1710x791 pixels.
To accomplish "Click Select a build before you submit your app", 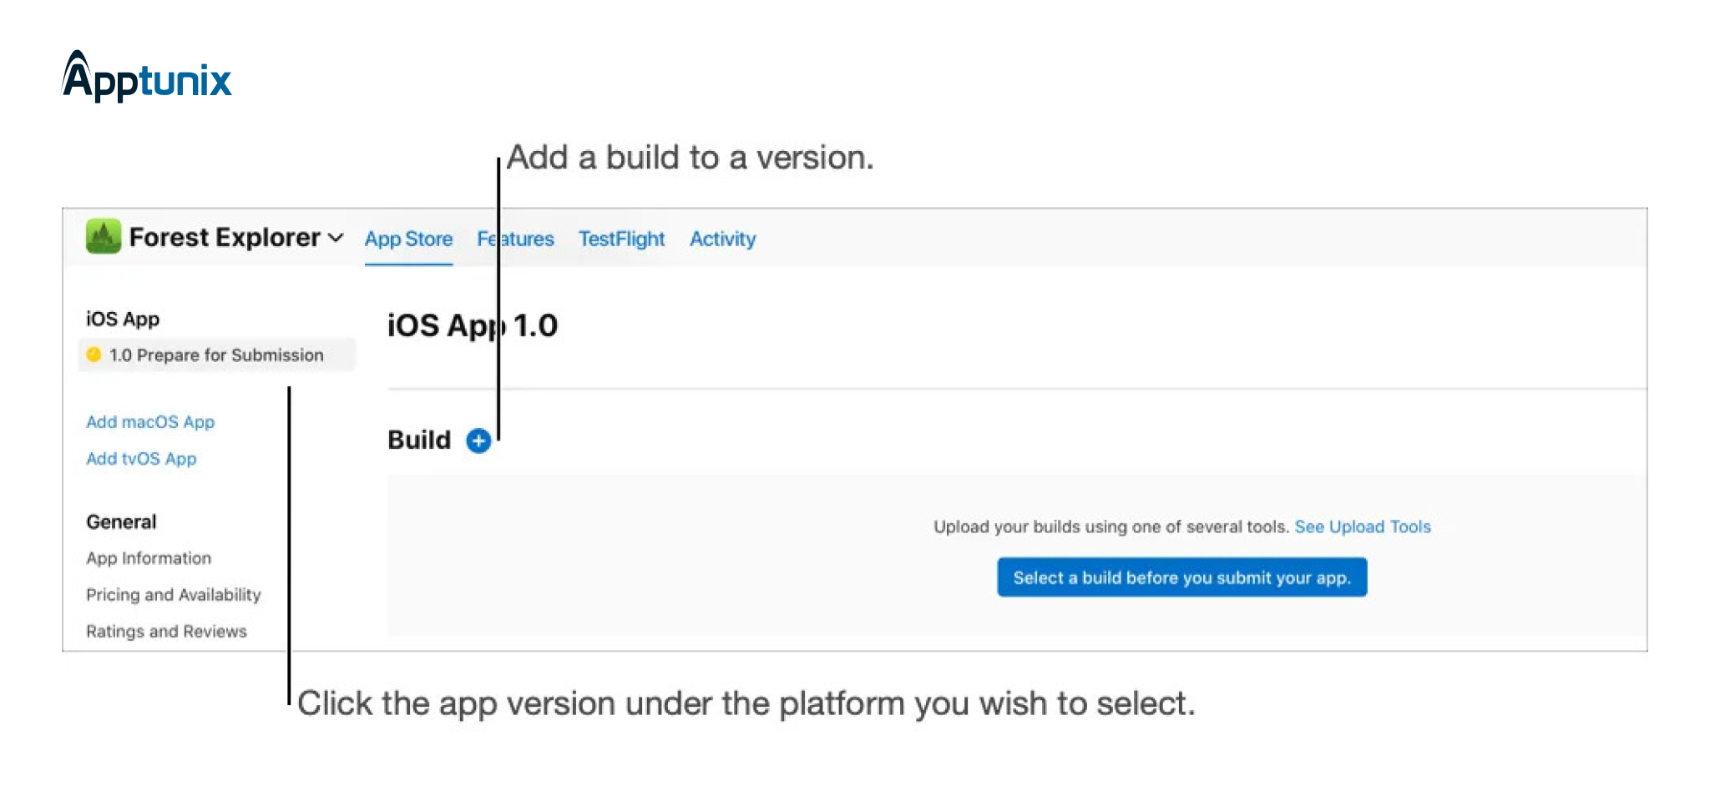I will point(1181,577).
